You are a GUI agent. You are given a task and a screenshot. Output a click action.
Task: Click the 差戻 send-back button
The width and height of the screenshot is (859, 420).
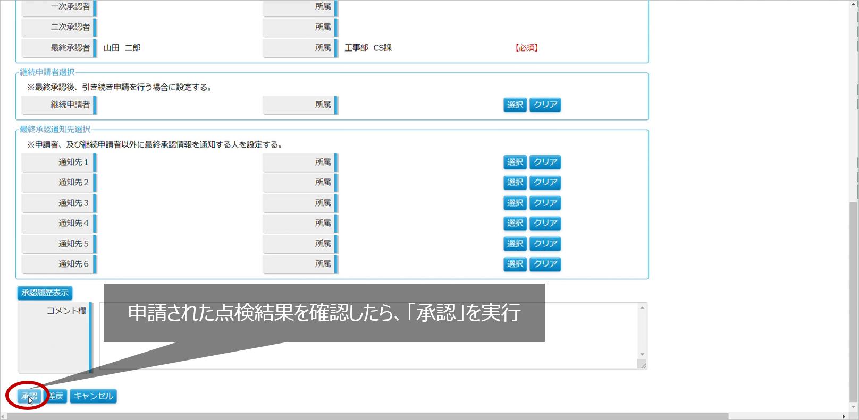(56, 396)
